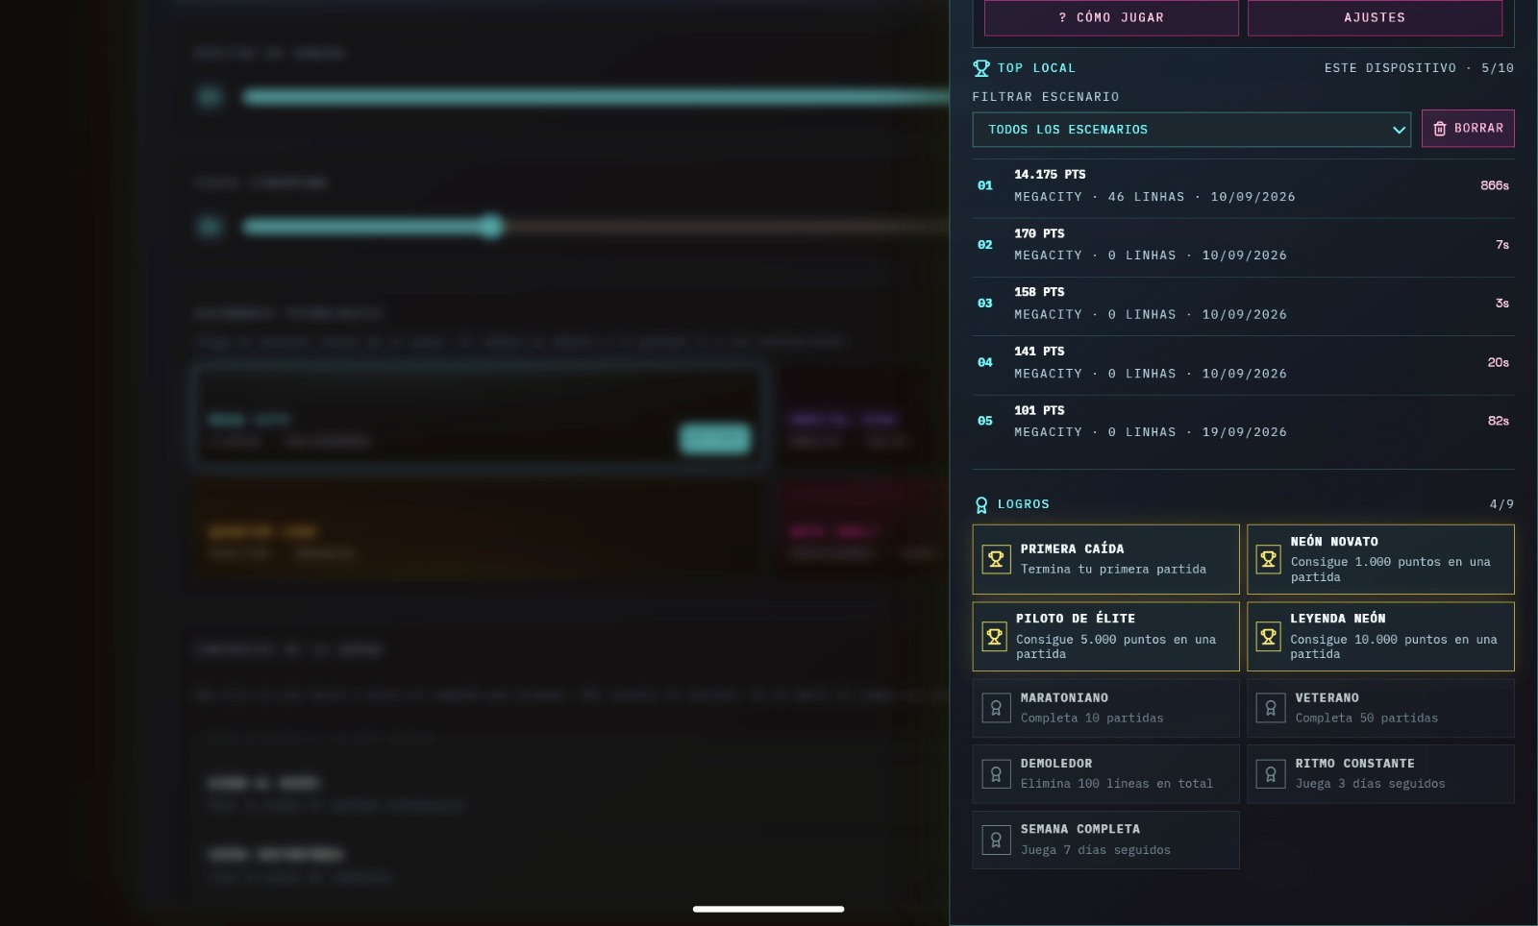Click rank number "01" in the leaderboard
1538x926 pixels.
pos(985,185)
